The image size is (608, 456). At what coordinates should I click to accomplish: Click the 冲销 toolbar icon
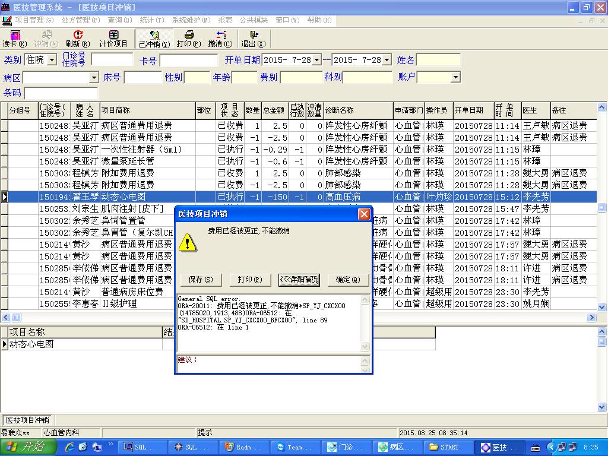tap(46, 39)
